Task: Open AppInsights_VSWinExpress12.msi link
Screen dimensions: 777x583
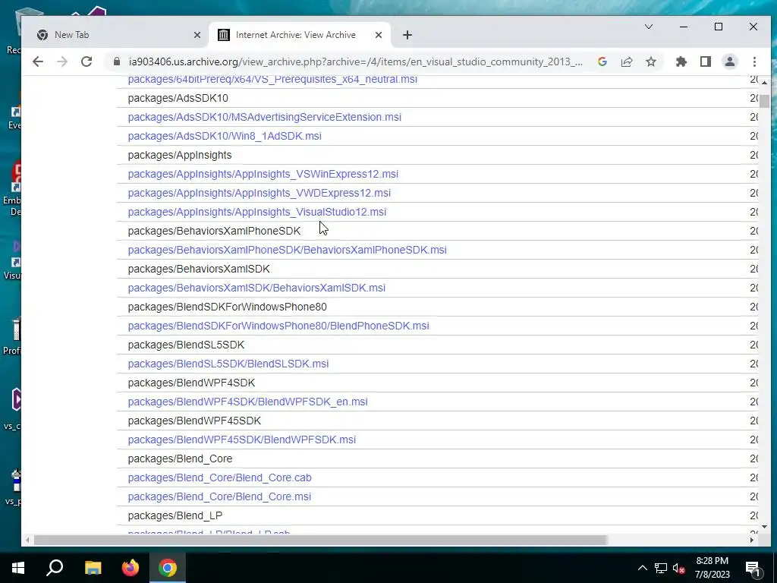Action: (263, 174)
